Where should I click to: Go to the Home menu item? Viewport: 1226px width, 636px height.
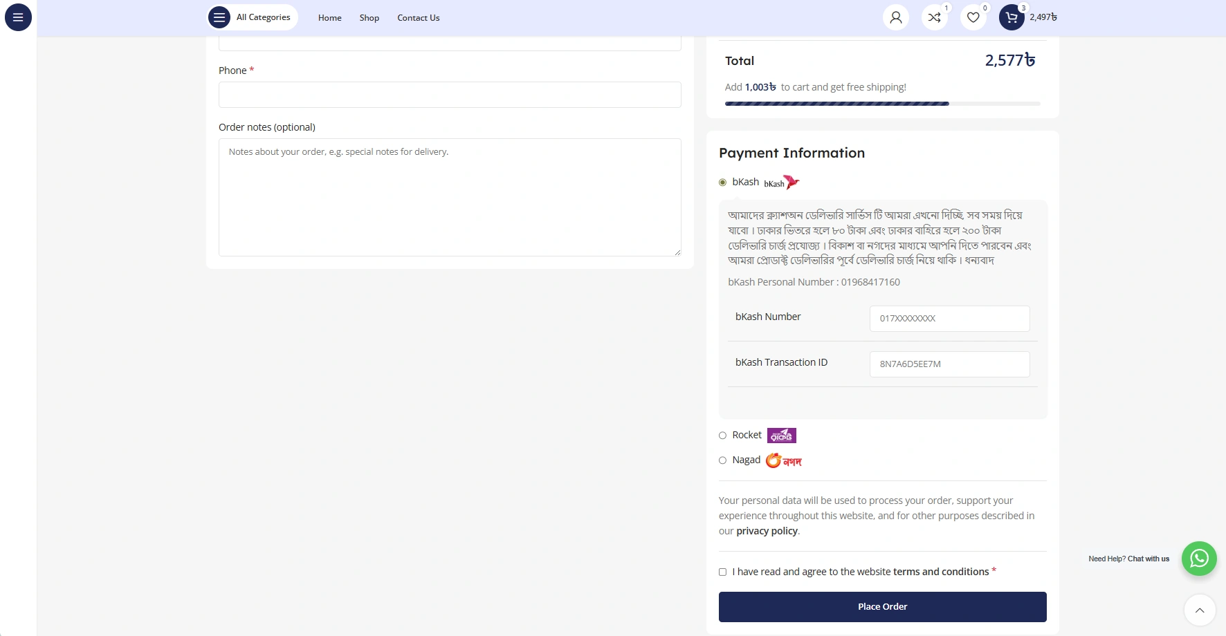(x=329, y=18)
